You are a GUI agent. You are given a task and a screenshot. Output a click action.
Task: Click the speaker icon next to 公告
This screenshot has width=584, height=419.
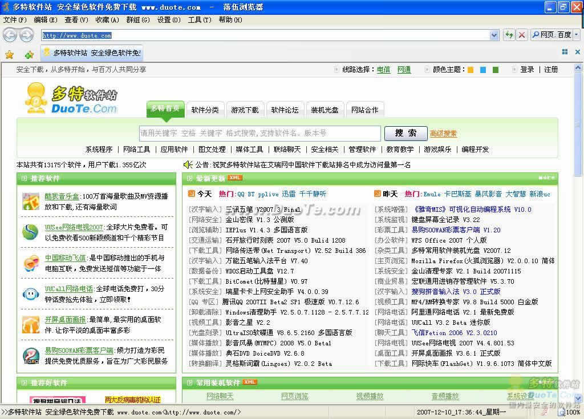coord(187,164)
